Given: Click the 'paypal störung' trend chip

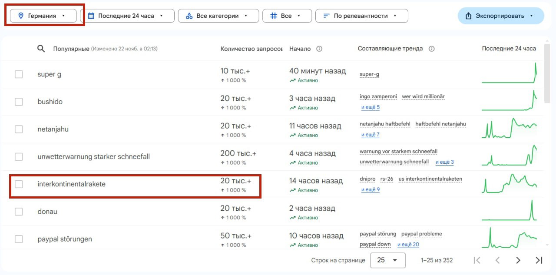Looking at the screenshot, I should click(x=377, y=234).
